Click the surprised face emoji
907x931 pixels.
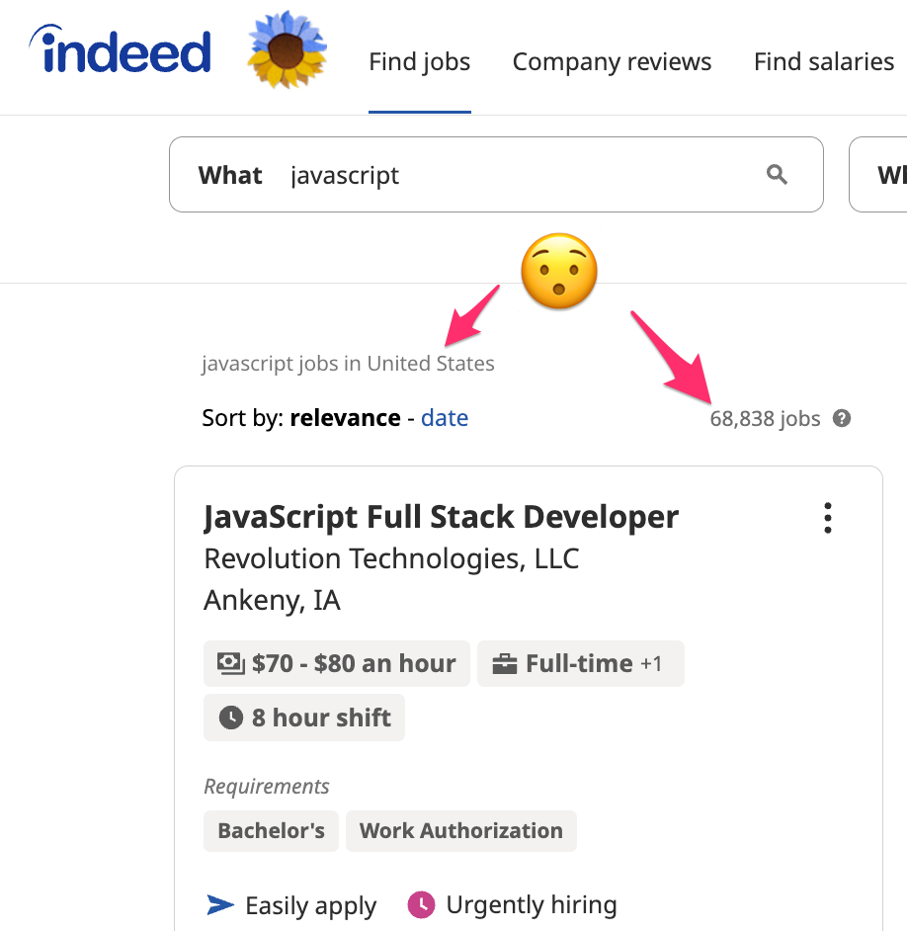click(559, 272)
